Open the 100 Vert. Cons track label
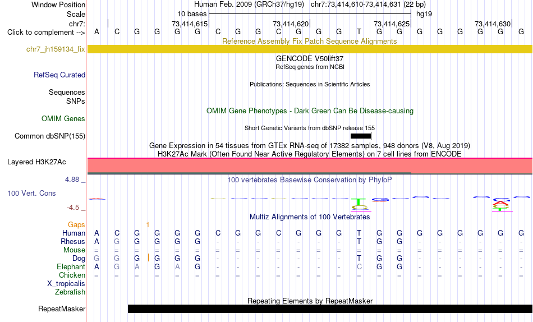 coord(31,193)
